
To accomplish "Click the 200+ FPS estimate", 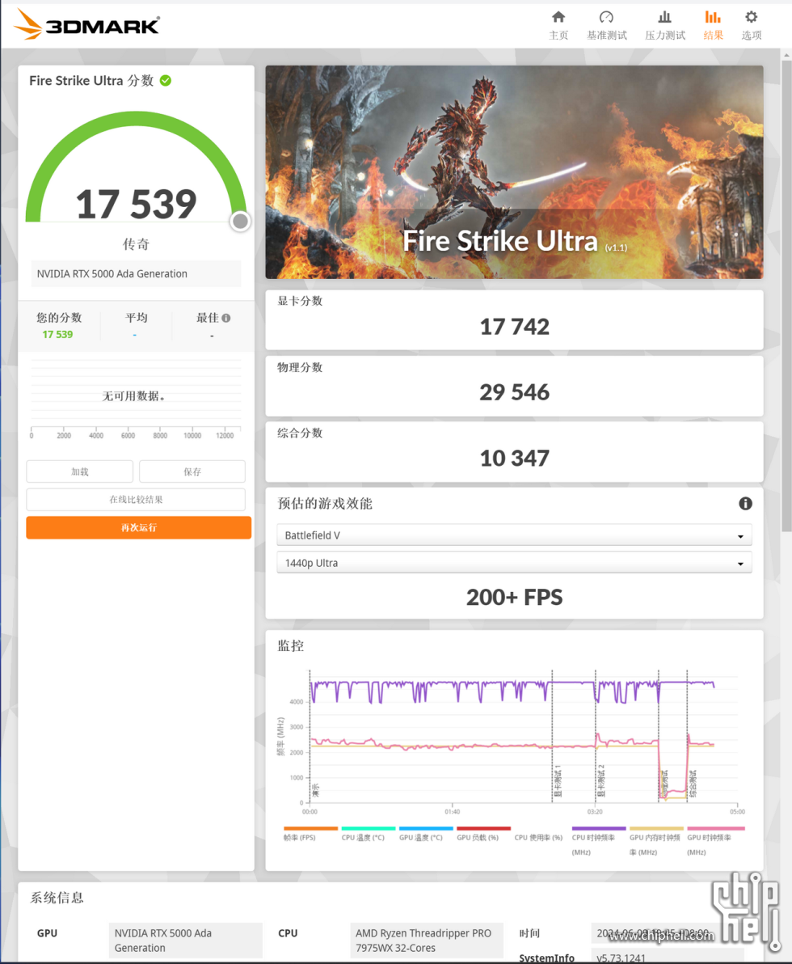I will [x=514, y=597].
